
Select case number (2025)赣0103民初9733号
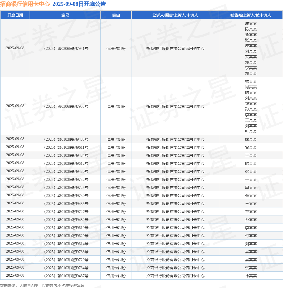[x=66, y=252]
